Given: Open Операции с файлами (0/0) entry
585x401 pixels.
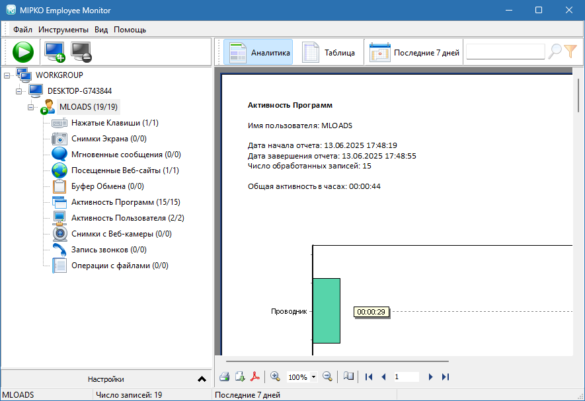Looking at the screenshot, I should (120, 266).
